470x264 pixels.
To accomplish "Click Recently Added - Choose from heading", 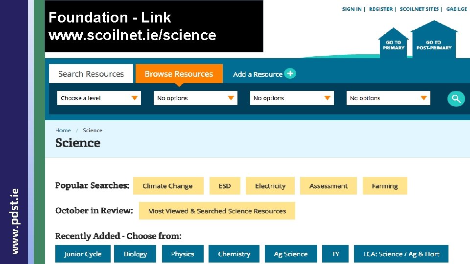I will (118, 236).
